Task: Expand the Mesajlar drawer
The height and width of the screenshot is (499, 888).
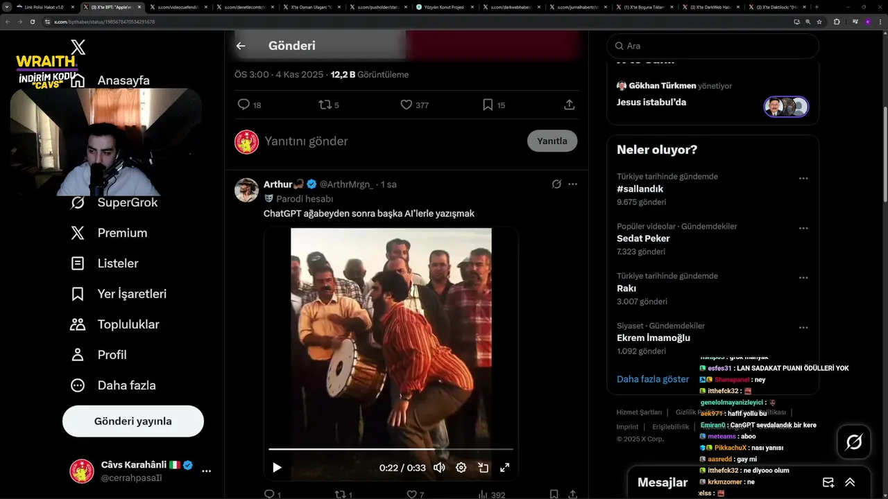Action: coord(850,482)
